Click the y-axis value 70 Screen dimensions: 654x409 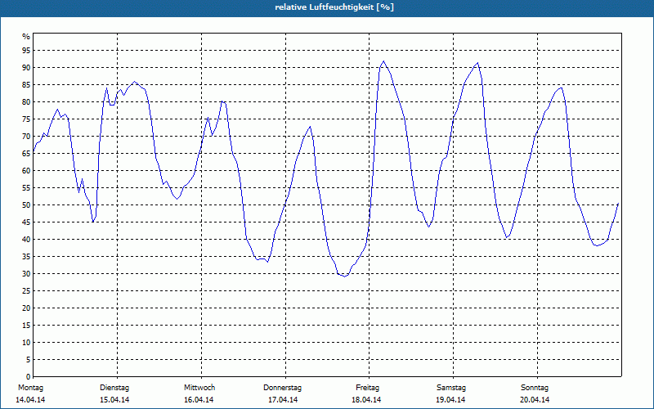pos(26,137)
